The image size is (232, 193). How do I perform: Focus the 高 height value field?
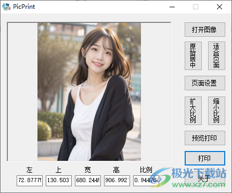(x=117, y=181)
